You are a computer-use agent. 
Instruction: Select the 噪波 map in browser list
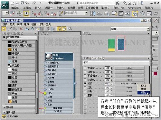[22, 93]
